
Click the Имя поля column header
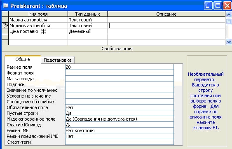[38, 14]
